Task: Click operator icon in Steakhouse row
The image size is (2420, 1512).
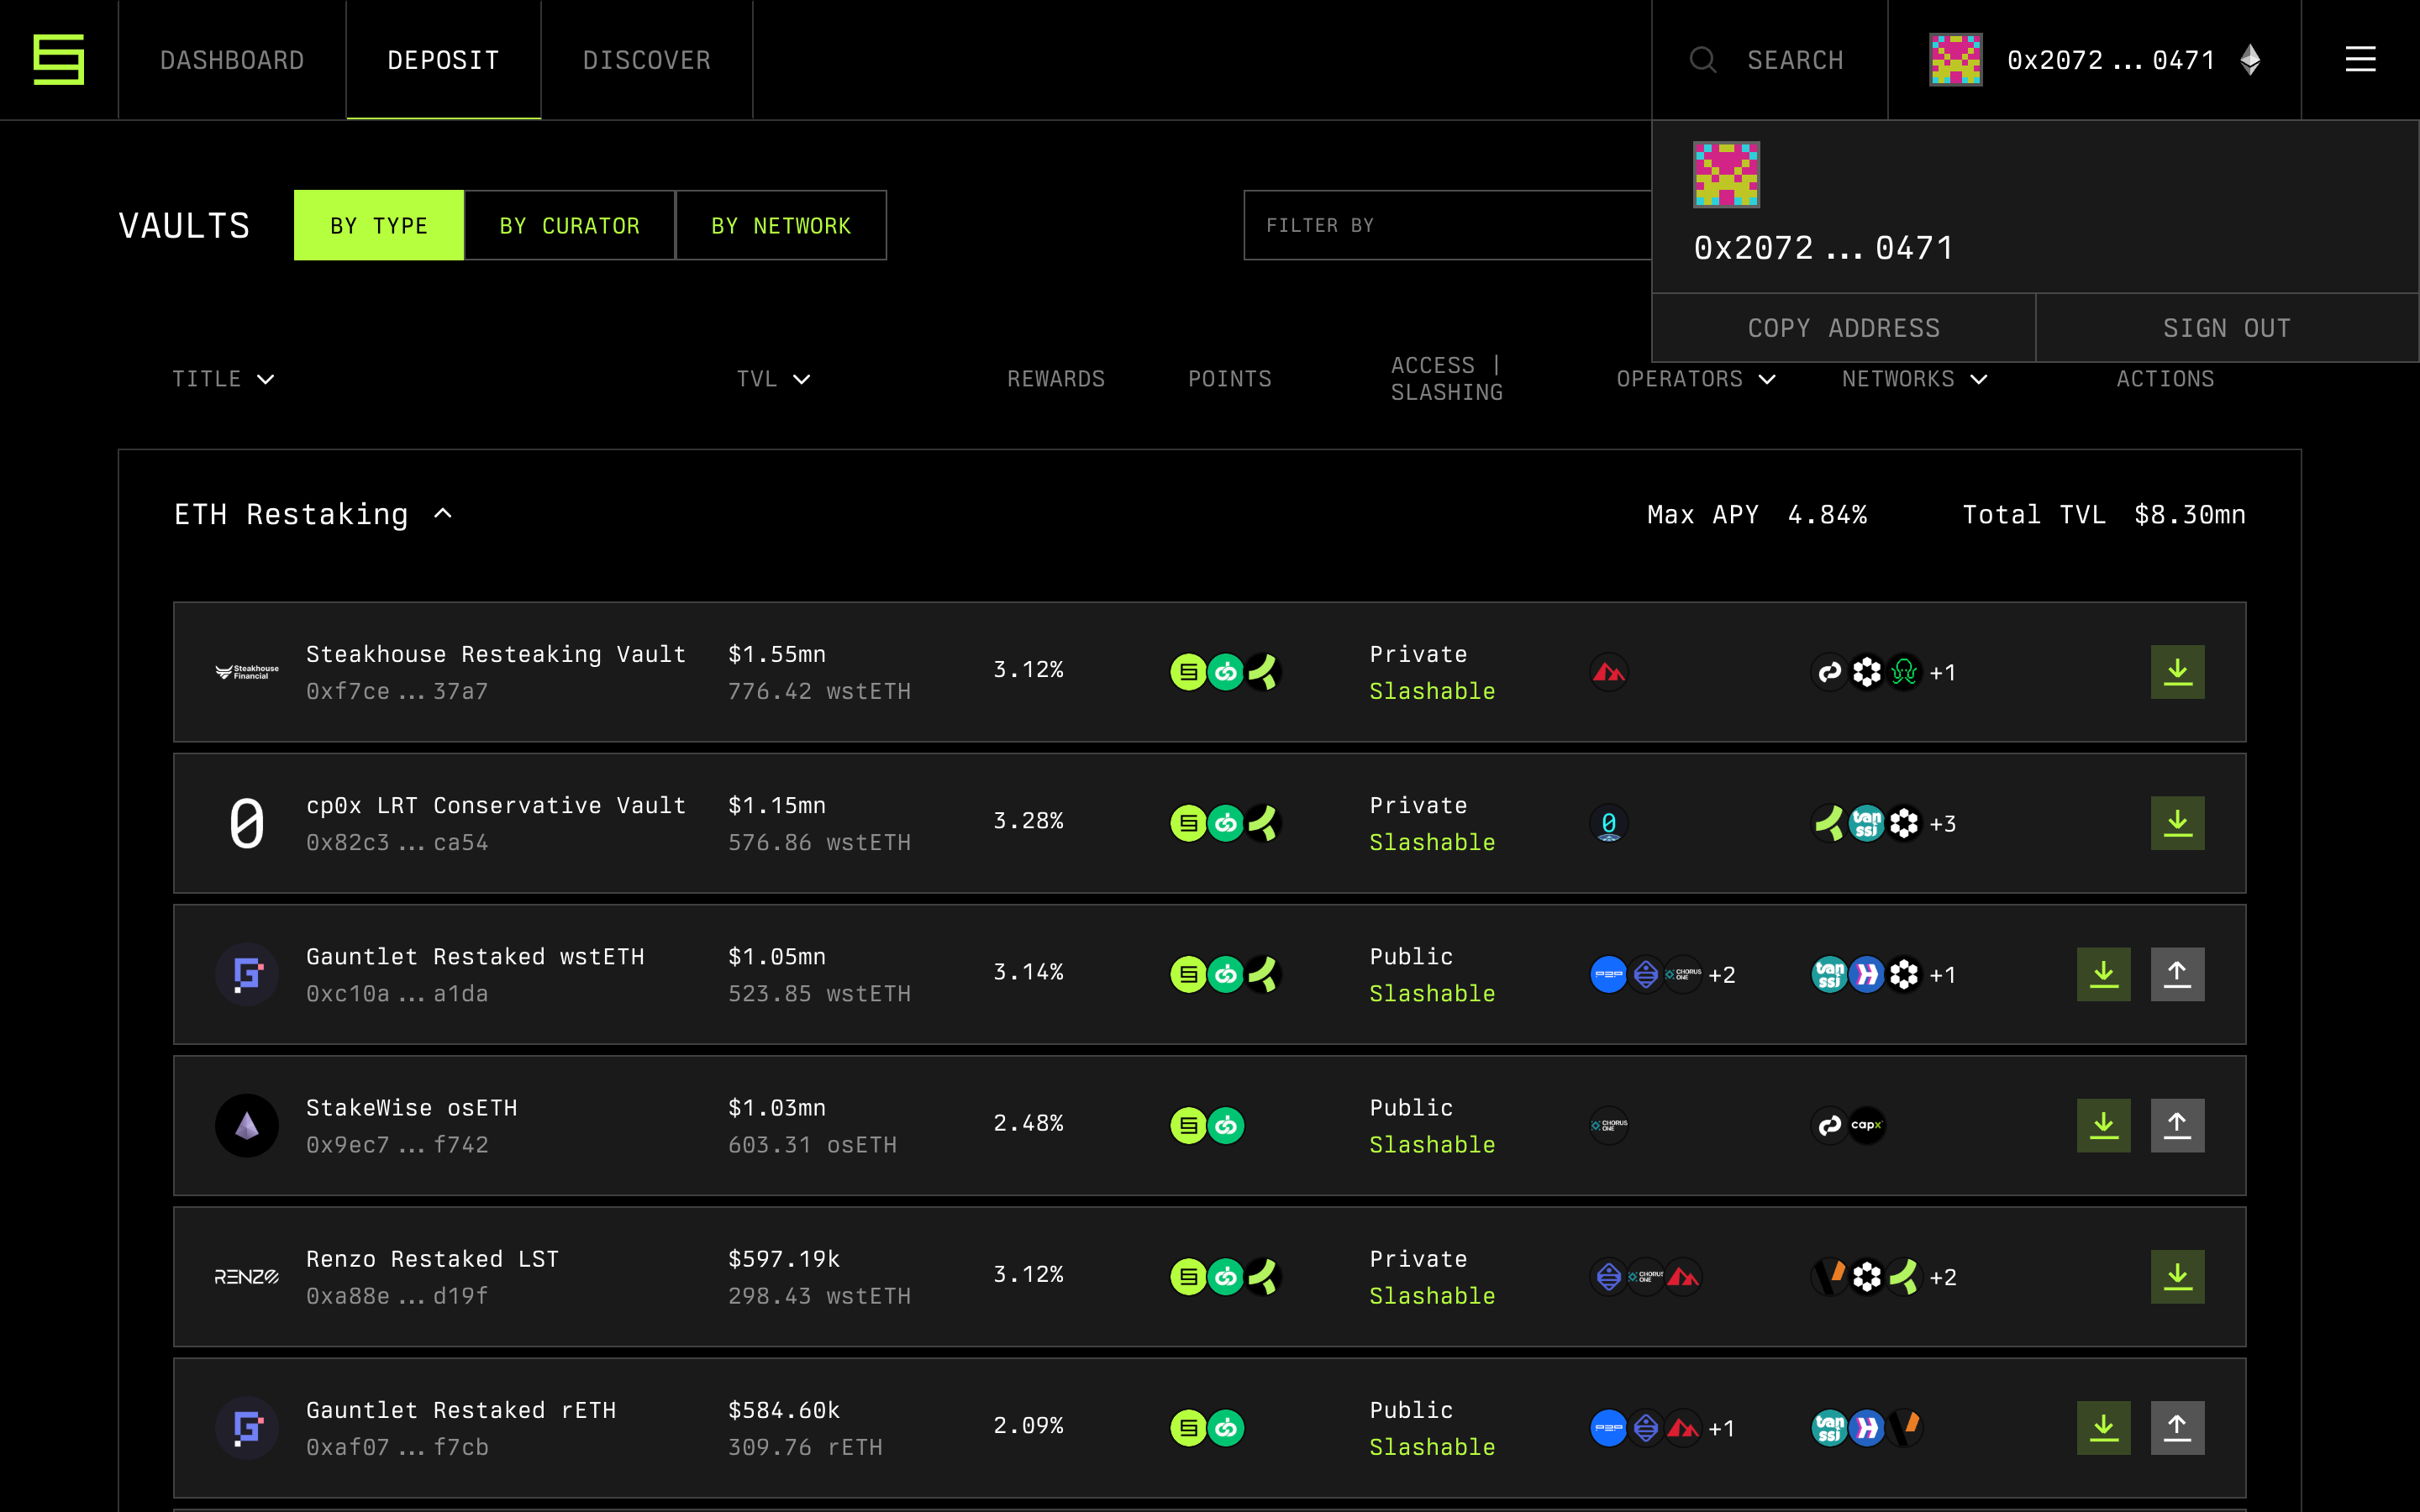Action: click(1608, 672)
